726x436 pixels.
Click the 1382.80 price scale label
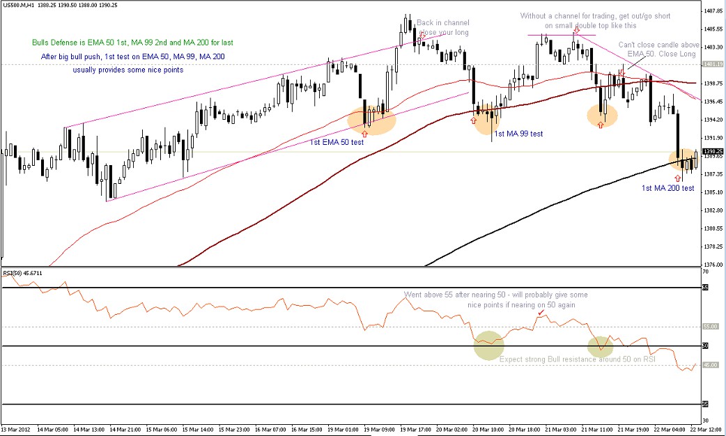pyautogui.click(x=713, y=210)
